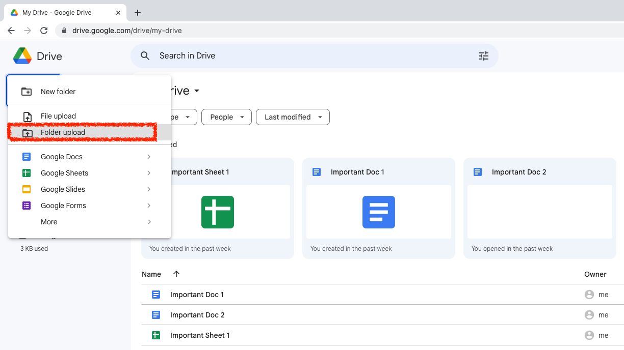Click the Docs icon on Important Doc 1 card
This screenshot has width=624, height=350.
pos(317,172)
